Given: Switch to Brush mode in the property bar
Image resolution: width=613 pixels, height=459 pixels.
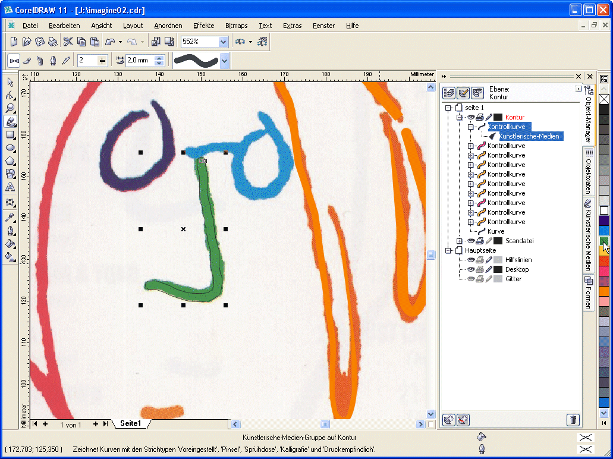Looking at the screenshot, I should point(27,61).
